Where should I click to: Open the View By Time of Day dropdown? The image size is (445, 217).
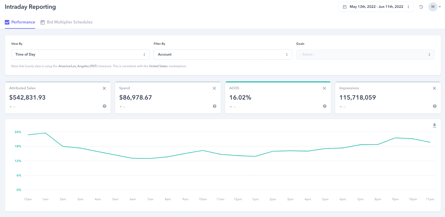pyautogui.click(x=80, y=55)
